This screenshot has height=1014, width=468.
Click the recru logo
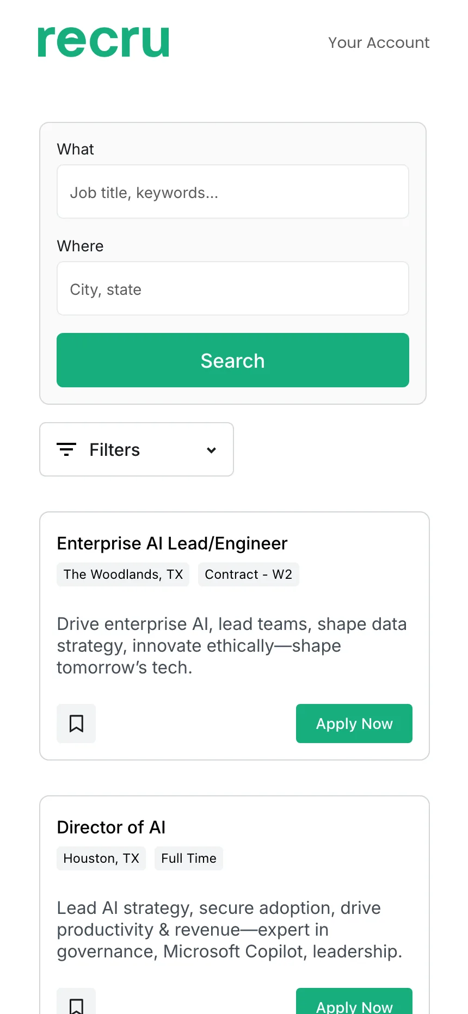point(103,42)
